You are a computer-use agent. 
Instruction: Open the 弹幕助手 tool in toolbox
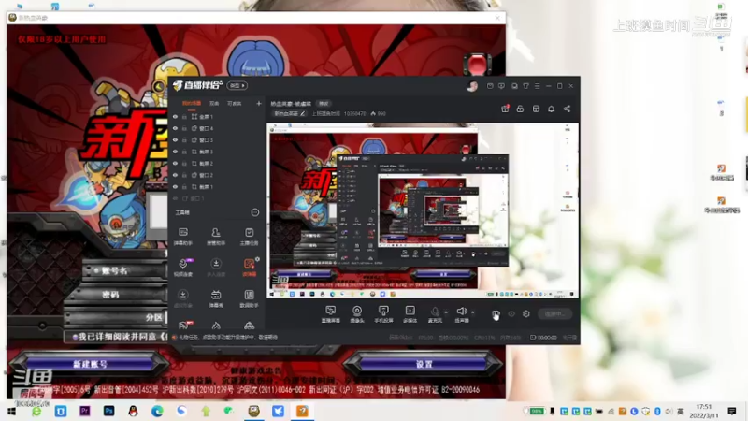[182, 236]
